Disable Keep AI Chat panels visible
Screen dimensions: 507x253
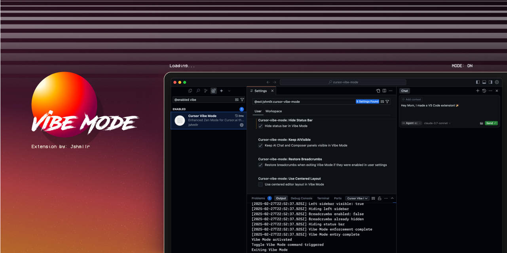tap(260, 145)
